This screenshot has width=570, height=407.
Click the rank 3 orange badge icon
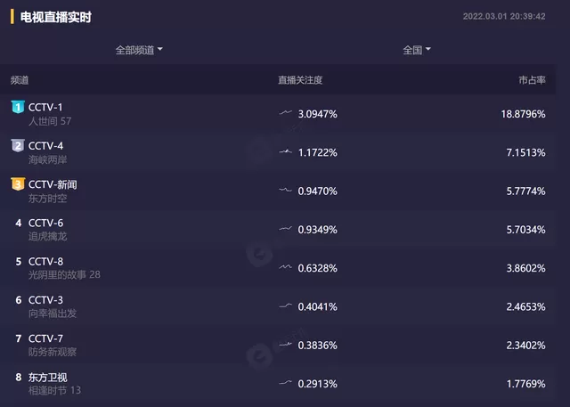(18, 183)
